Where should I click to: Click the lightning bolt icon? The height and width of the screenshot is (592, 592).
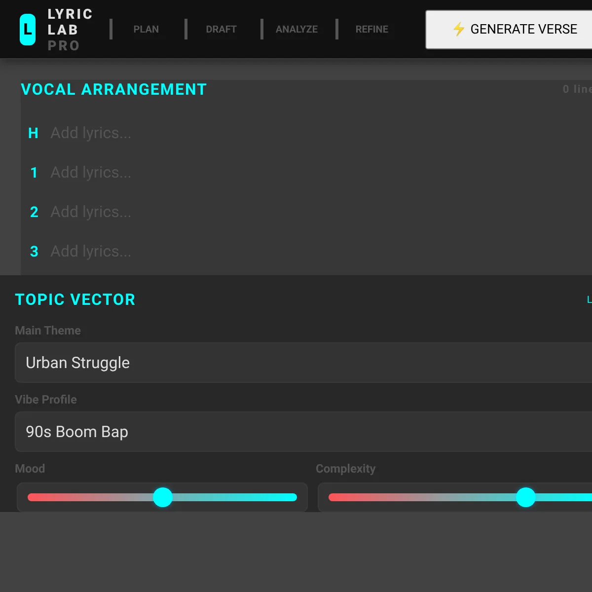coord(459,29)
